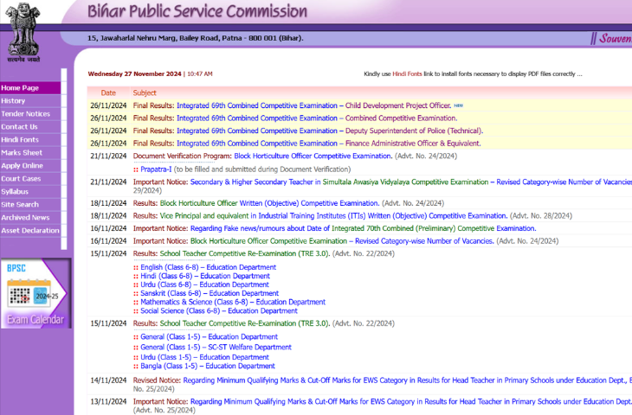Screen dimensions: 632x415
Task: Open the Prapatra-I form link
Action: [156, 169]
